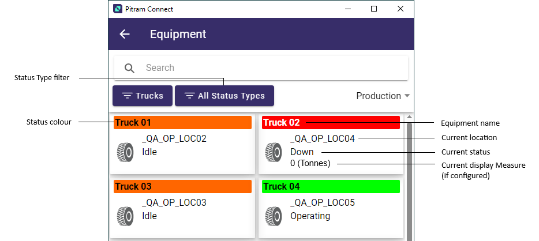Select the Truck 04 tyre icon
The width and height of the screenshot is (539, 241).
click(x=274, y=216)
